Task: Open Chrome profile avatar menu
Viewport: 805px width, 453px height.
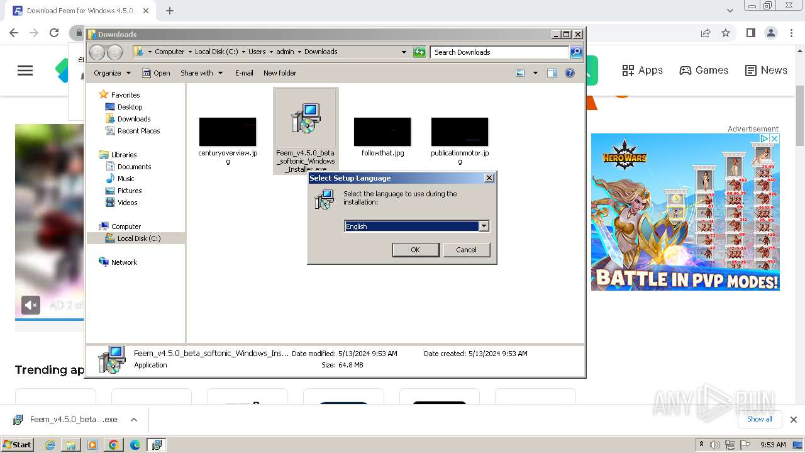Action: click(x=770, y=33)
